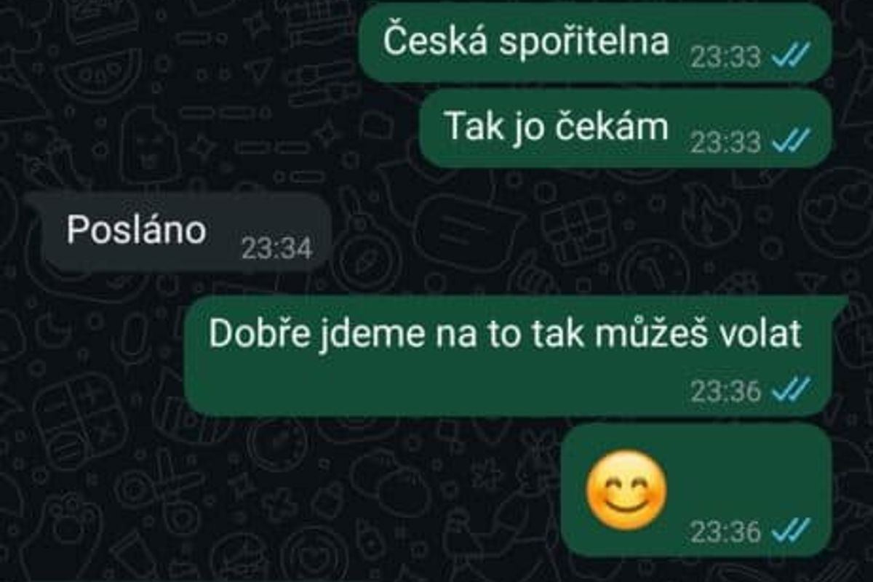The width and height of the screenshot is (873, 582).
Task: Tap read checkmarks on Česká spořitelna message
Action: pos(792,56)
